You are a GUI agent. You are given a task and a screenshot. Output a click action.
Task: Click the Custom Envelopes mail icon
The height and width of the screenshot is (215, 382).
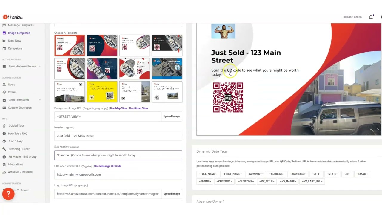pos(4,108)
